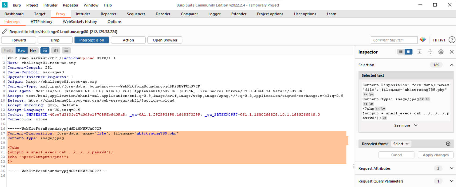Screen dimensions: 456x187
Task: Open the proxy Options sub-tab
Action: [x=114, y=22]
